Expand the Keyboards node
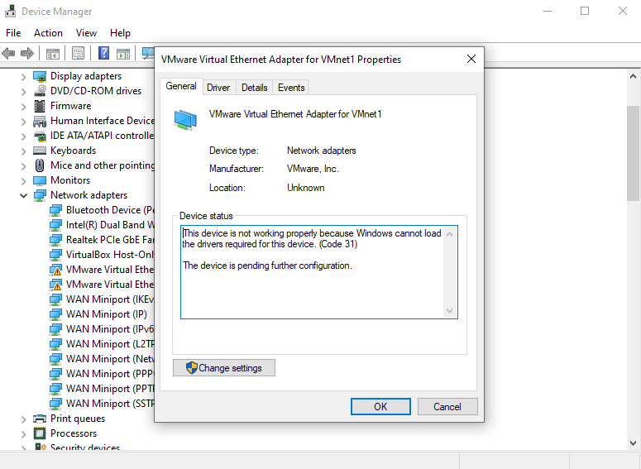Screen dimensions: 641x469 24,151
